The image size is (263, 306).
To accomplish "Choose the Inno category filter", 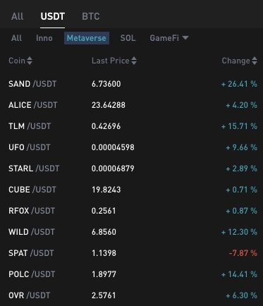I will pyautogui.click(x=44, y=38).
